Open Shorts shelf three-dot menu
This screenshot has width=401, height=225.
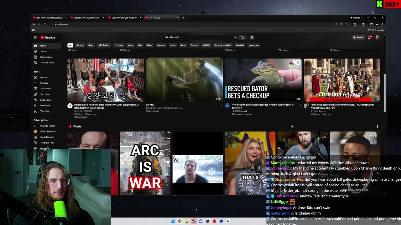click(x=377, y=127)
